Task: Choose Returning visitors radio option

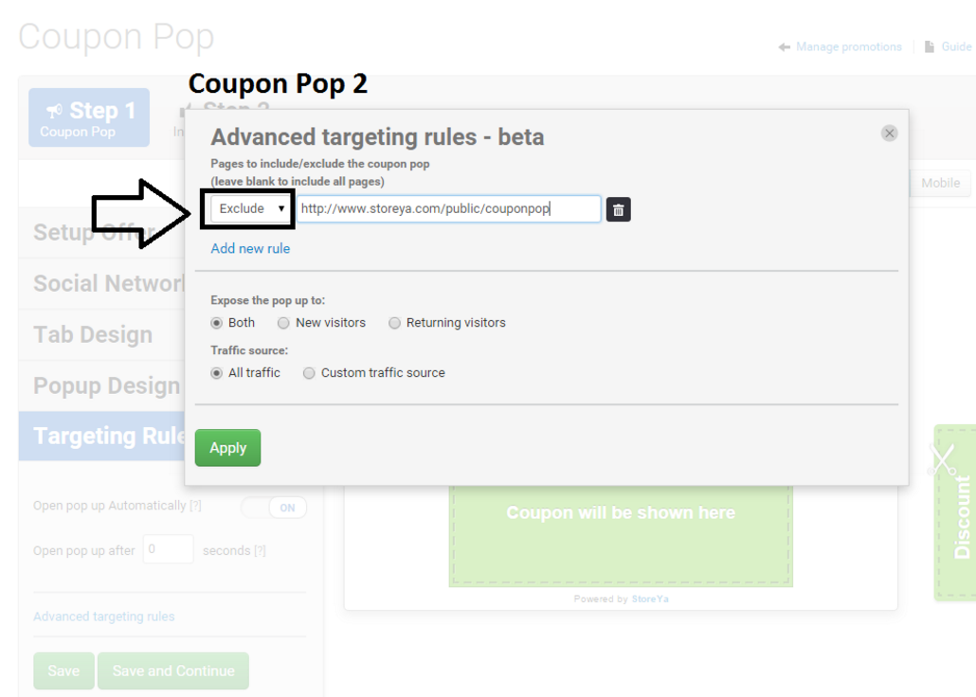Action: tap(394, 323)
